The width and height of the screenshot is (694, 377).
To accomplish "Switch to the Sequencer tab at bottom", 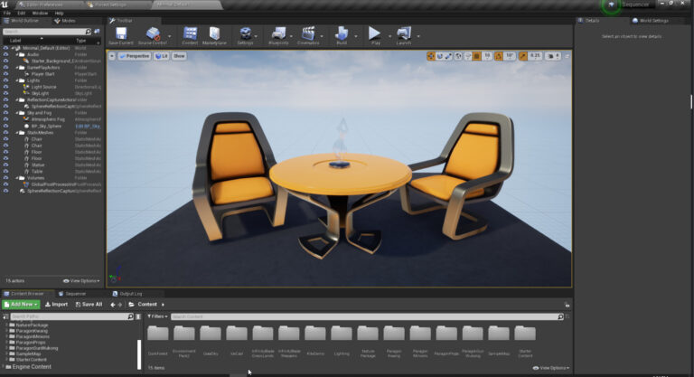I will (x=72, y=294).
